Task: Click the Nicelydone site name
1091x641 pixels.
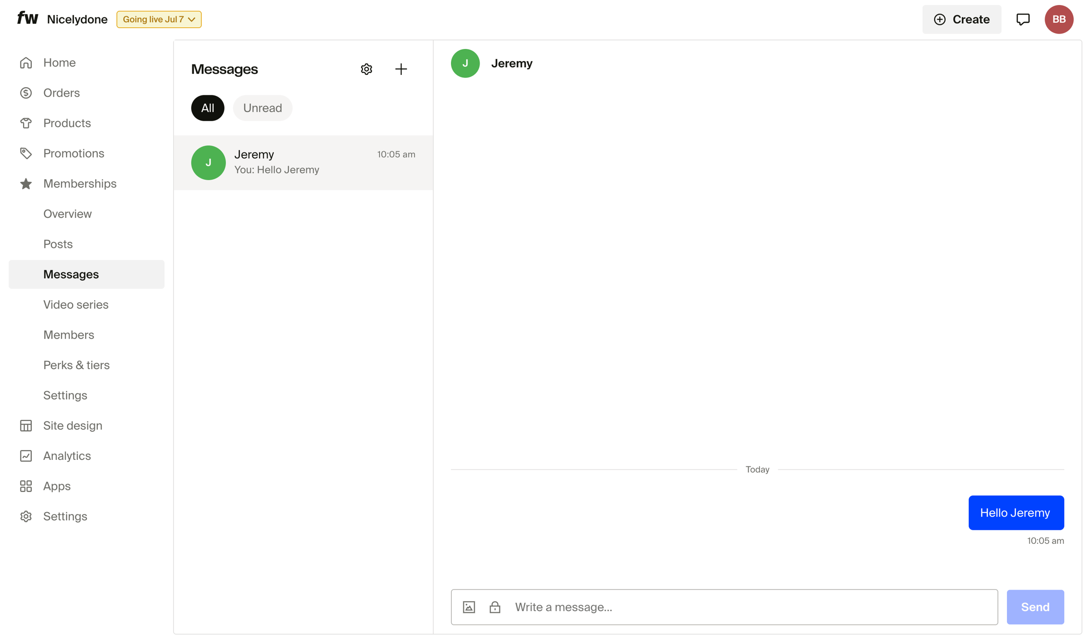Action: coord(77,20)
